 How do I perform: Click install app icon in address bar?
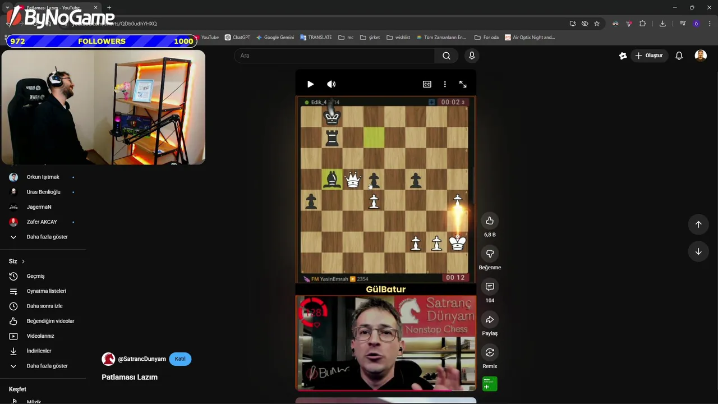[572, 24]
